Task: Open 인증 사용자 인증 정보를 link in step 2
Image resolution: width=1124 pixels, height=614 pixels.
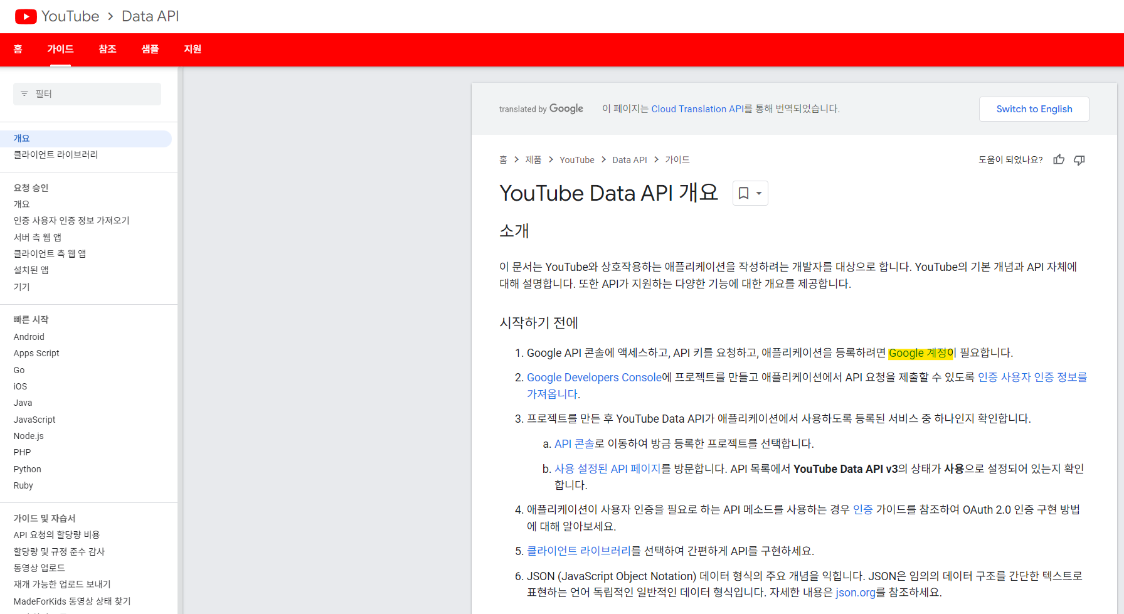Action: coord(1032,378)
